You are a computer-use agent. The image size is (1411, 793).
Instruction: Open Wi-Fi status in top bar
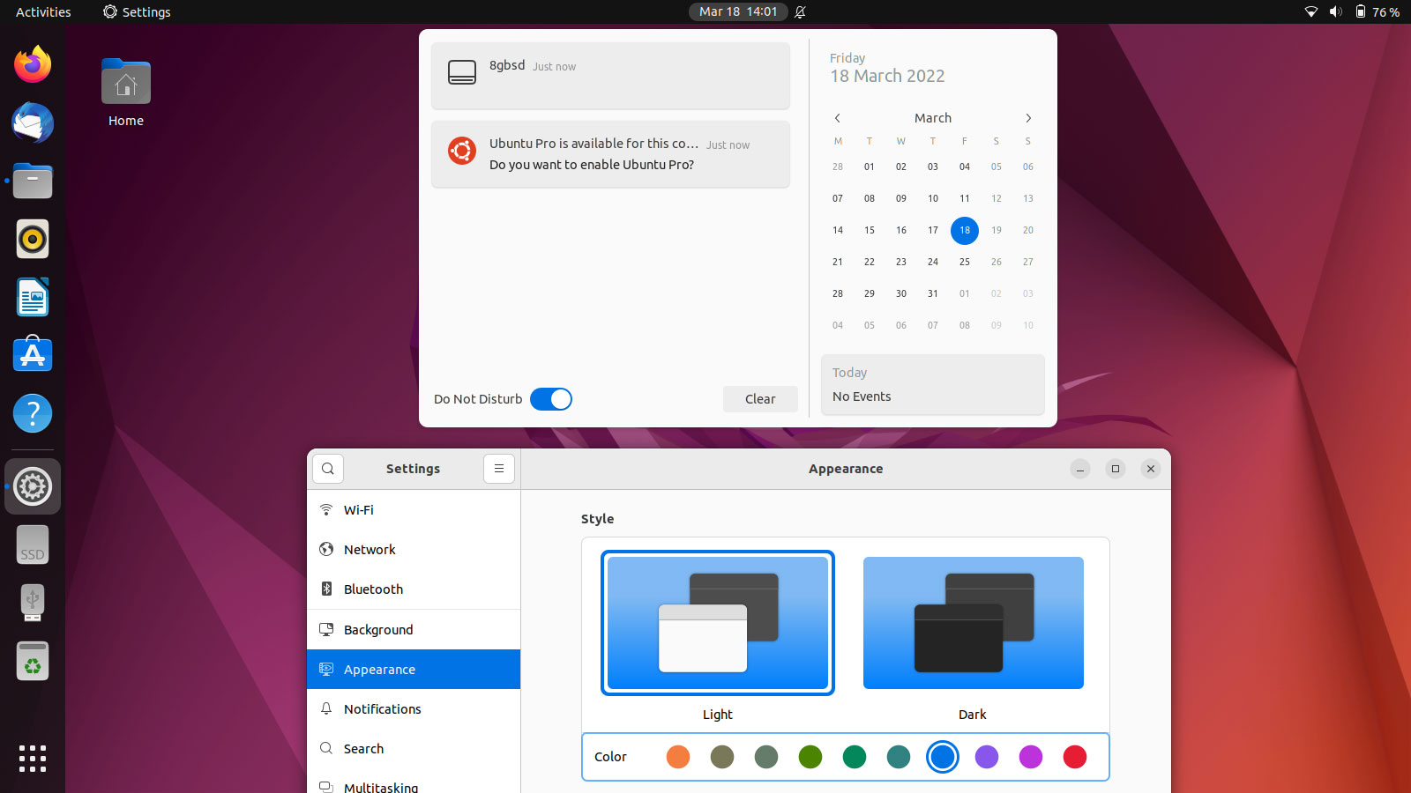(1311, 11)
